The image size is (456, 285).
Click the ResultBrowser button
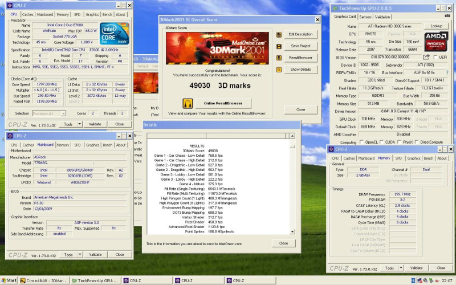pyautogui.click(x=301, y=58)
